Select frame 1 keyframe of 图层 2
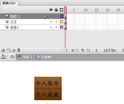The image size is (124, 104). [x=66, y=16]
